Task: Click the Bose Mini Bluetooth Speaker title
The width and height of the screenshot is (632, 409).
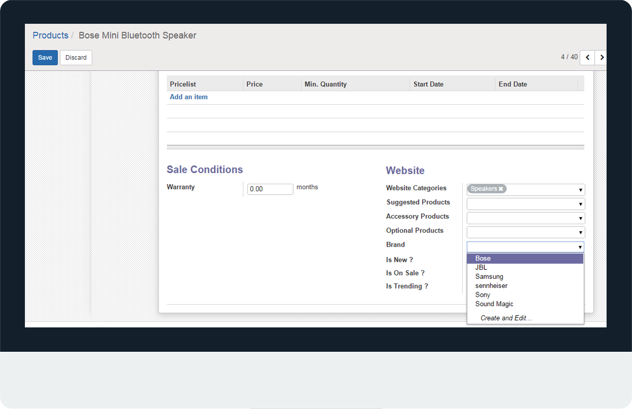Action: pos(137,36)
